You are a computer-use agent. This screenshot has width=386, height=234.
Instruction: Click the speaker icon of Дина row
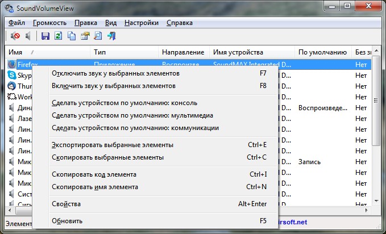(11, 107)
